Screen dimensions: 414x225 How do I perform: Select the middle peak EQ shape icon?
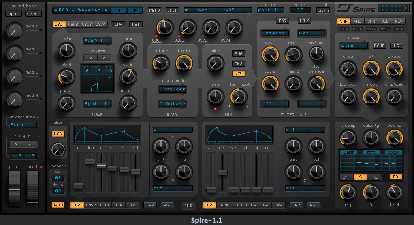click(360, 177)
